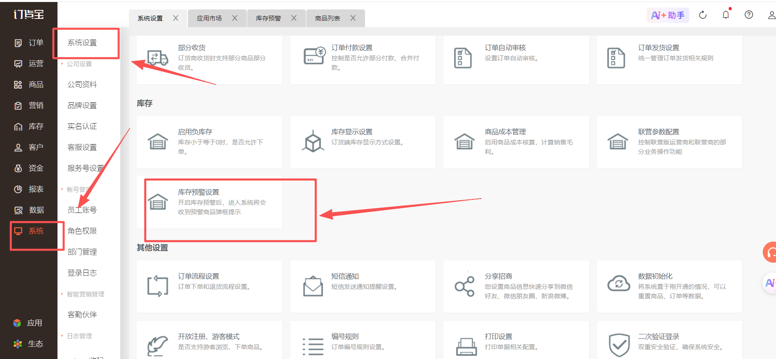Collapse the 公司设置 group

pos(77,64)
